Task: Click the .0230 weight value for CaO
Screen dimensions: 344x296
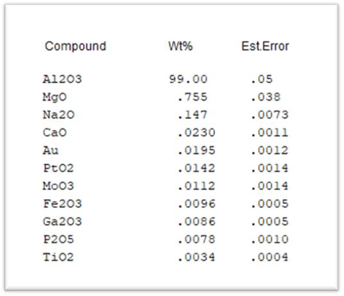Action: pyautogui.click(x=196, y=132)
